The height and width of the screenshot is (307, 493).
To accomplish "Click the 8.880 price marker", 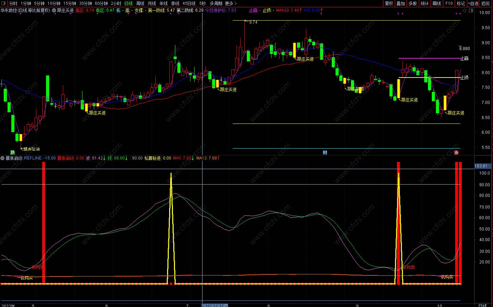I will pyautogui.click(x=464, y=49).
